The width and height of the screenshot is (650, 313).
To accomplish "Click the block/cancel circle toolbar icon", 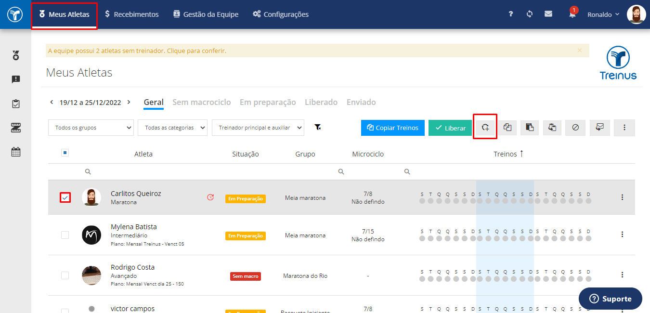I will pyautogui.click(x=575, y=128).
